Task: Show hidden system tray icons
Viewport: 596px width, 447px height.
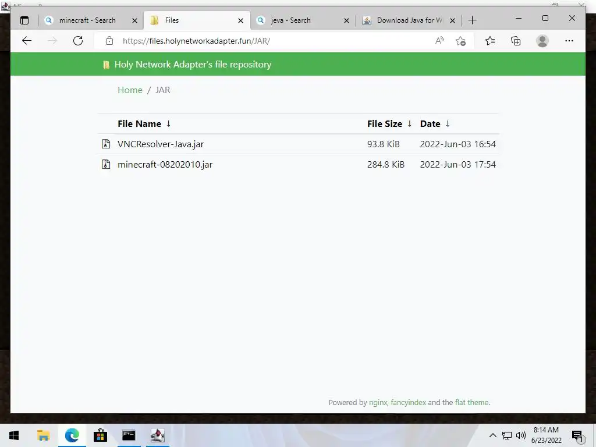Action: (x=492, y=435)
